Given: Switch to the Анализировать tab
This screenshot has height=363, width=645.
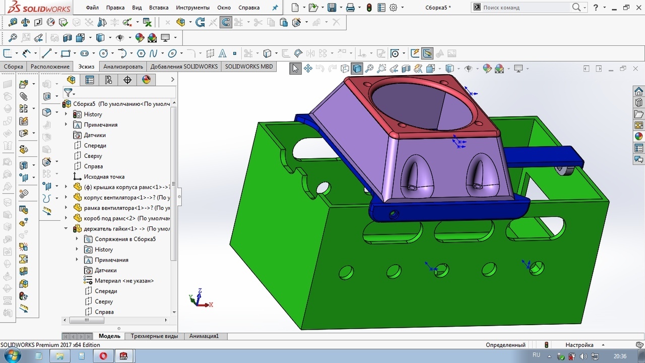Looking at the screenshot, I should tap(123, 67).
